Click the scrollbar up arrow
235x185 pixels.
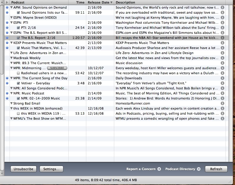(x=2, y=2)
